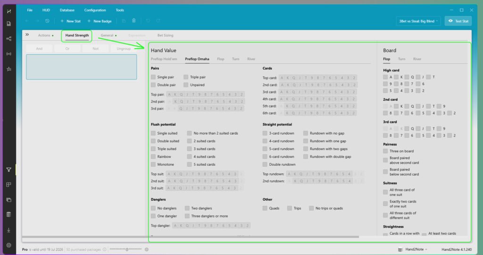Tick the No danglers checkbox
The height and width of the screenshot is (255, 483).
tap(153, 208)
